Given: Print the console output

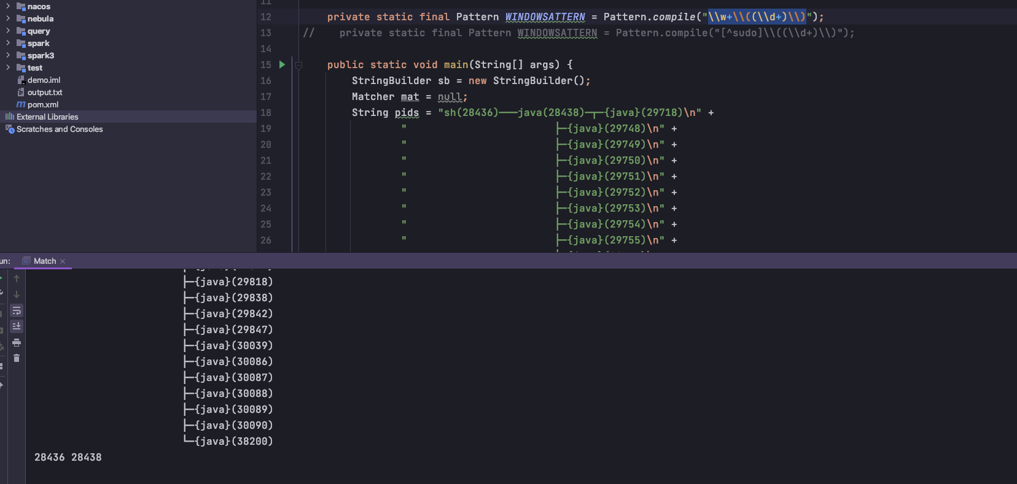Looking at the screenshot, I should click(x=17, y=342).
